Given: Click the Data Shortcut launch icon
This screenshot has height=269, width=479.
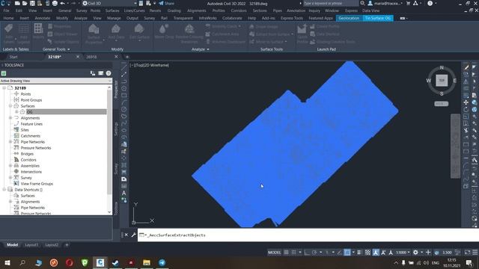Looking at the screenshot, I should coord(325,34).
